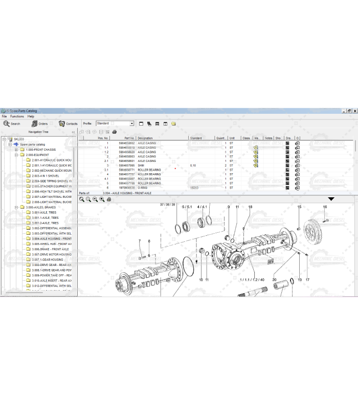The width and height of the screenshot is (358, 410).
Task: Click the yellow folder icon beside the layout buttons
Action: click(174, 124)
